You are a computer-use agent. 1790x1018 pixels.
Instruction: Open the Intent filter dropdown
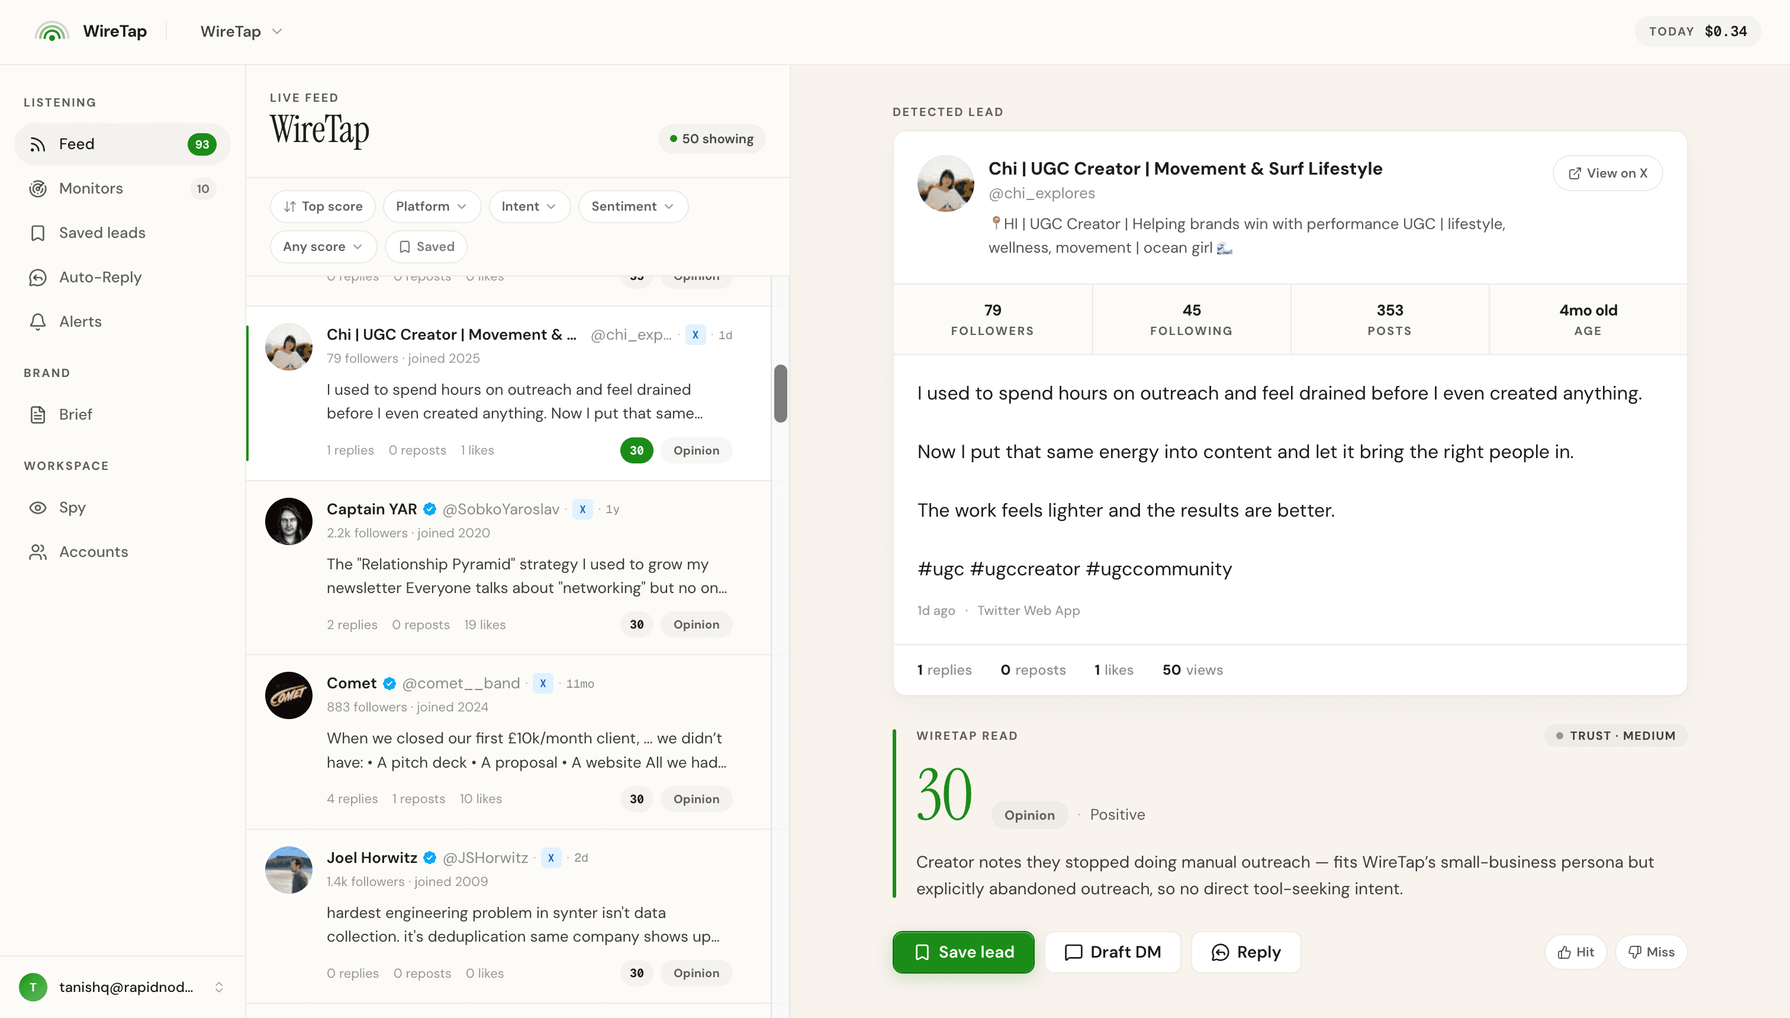(529, 206)
